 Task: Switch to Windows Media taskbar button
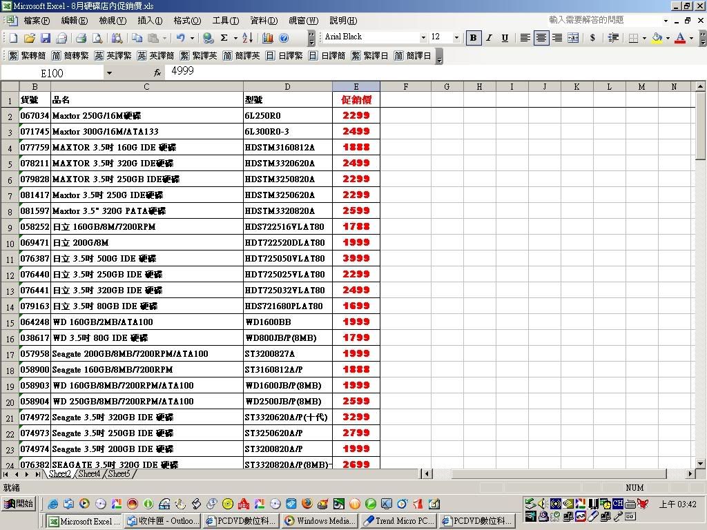[x=320, y=521]
